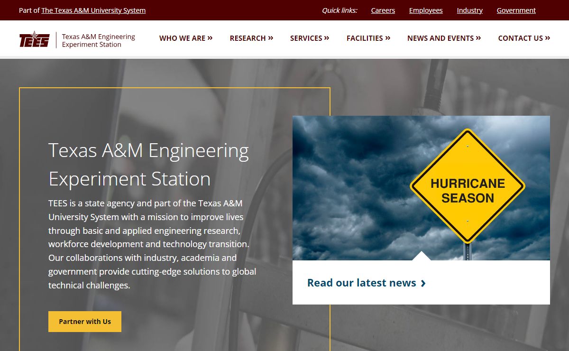This screenshot has width=569, height=351.
Task: Expand the Services menu
Action: coord(310,38)
